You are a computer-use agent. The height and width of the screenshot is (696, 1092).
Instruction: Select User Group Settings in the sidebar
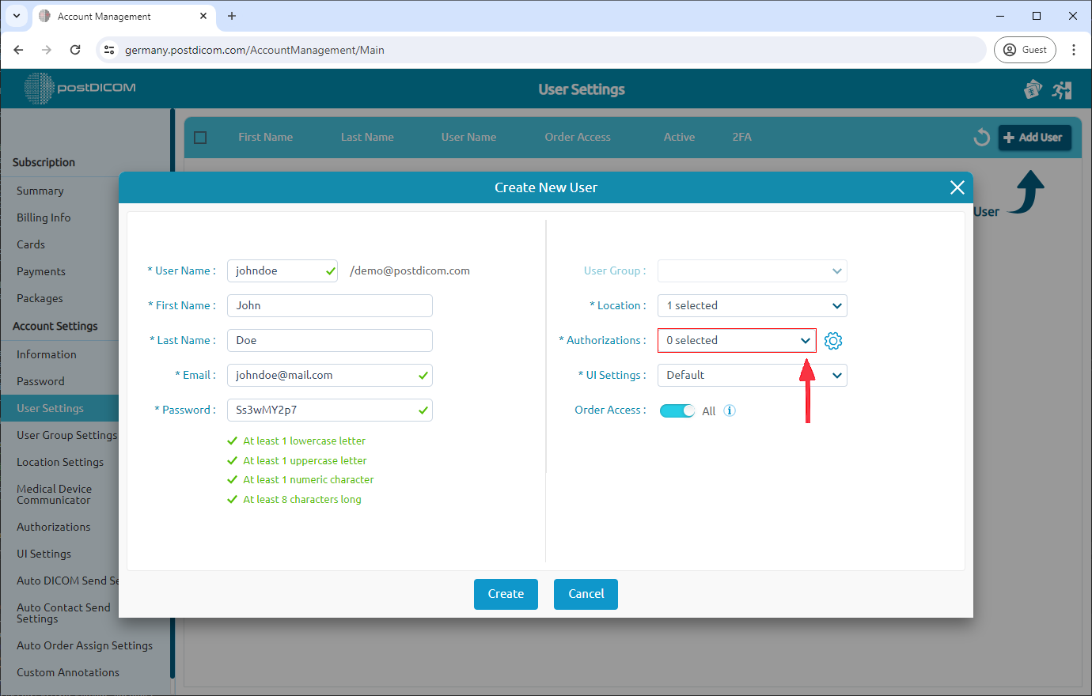tap(67, 435)
